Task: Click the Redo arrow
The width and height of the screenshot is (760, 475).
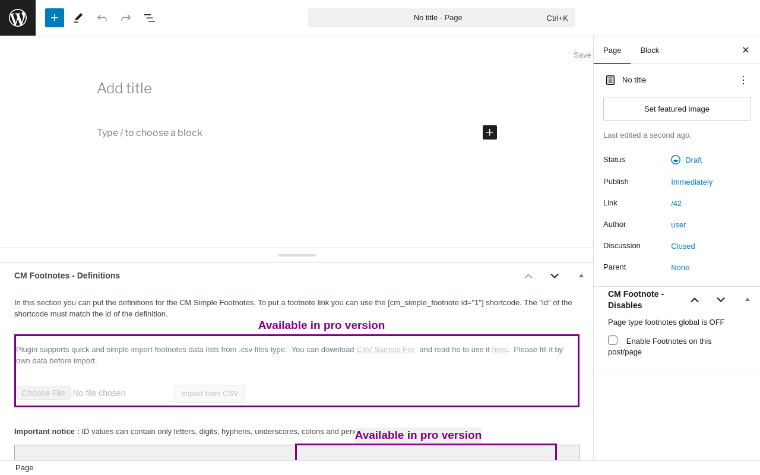Action: [126, 18]
